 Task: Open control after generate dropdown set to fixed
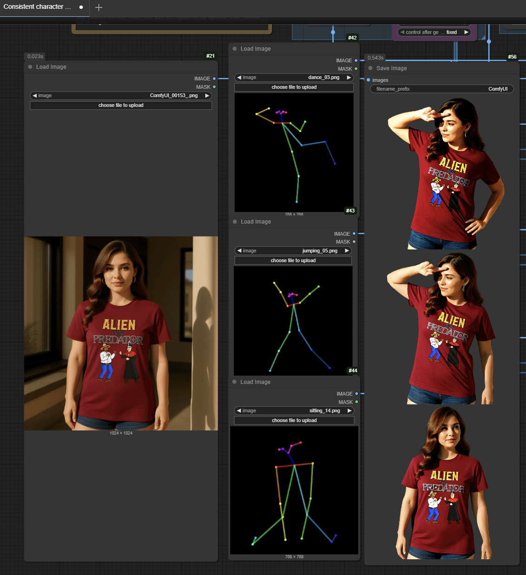click(434, 33)
